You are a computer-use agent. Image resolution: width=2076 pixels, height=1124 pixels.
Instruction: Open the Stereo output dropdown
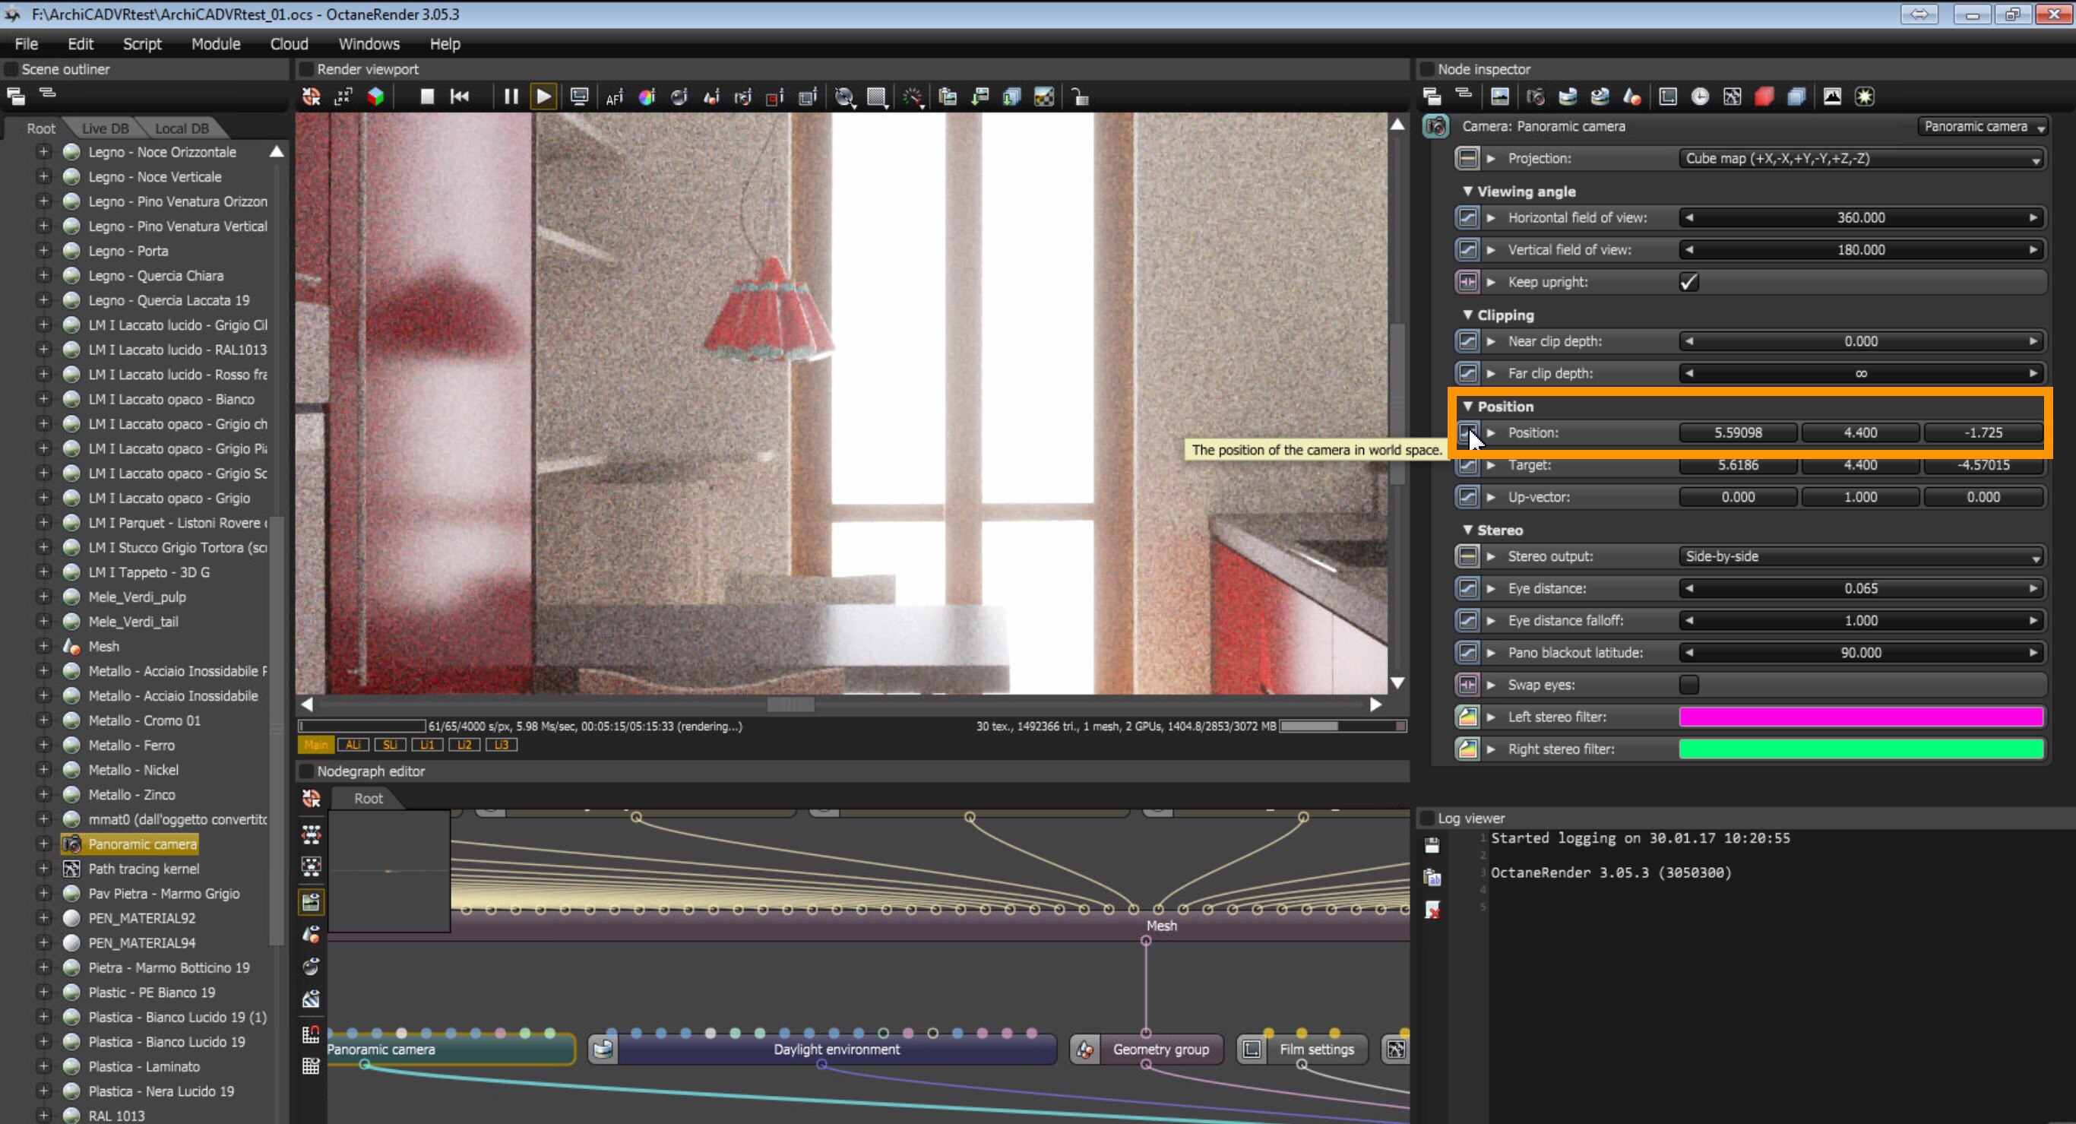pyautogui.click(x=1860, y=557)
